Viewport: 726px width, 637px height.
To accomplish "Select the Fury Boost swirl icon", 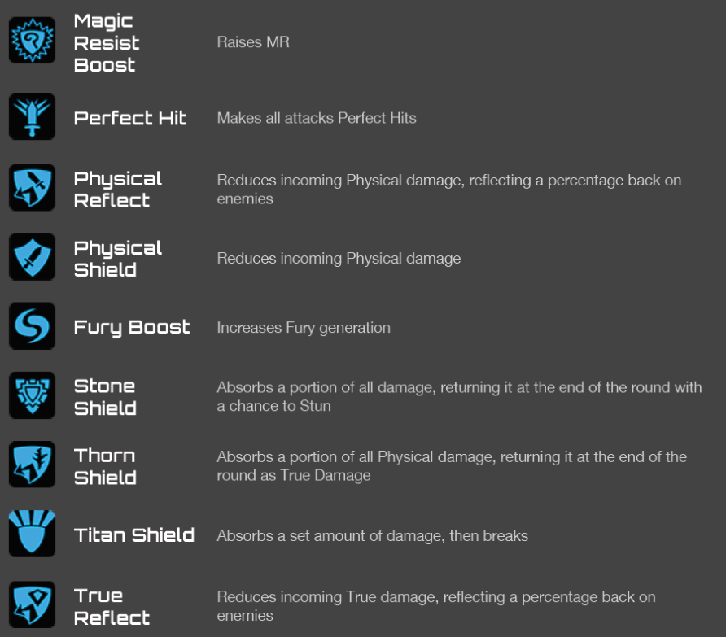I will [x=32, y=326].
